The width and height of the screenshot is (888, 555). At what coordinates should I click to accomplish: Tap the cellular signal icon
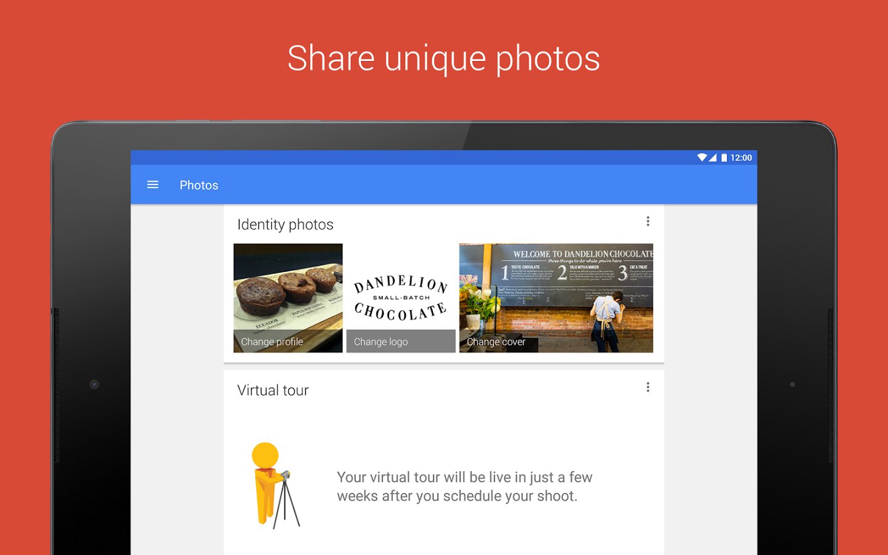[712, 158]
